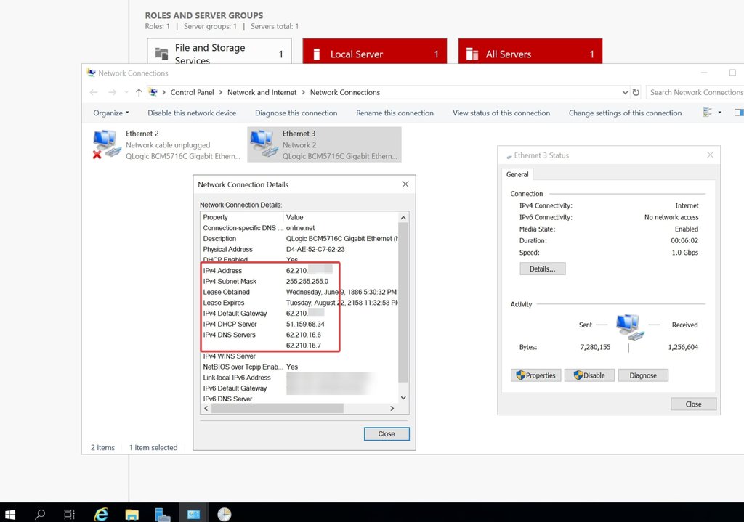Click details list scroll down arrow
Image resolution: width=744 pixels, height=522 pixels.
click(x=403, y=398)
